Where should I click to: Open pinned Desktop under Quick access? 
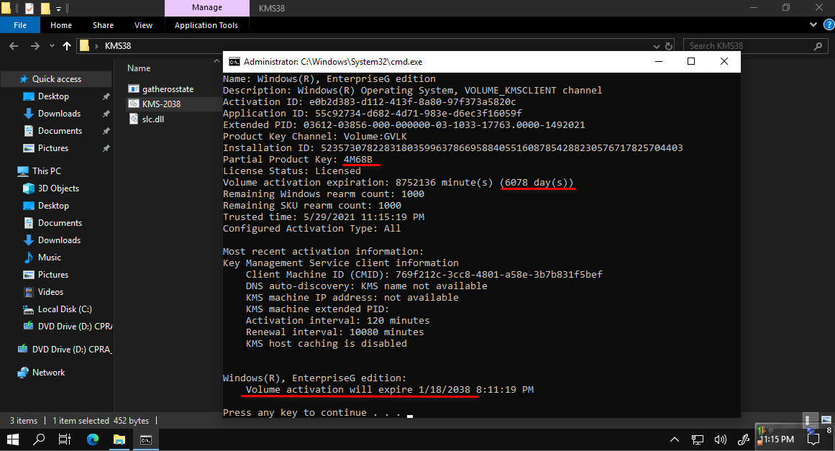(53, 96)
